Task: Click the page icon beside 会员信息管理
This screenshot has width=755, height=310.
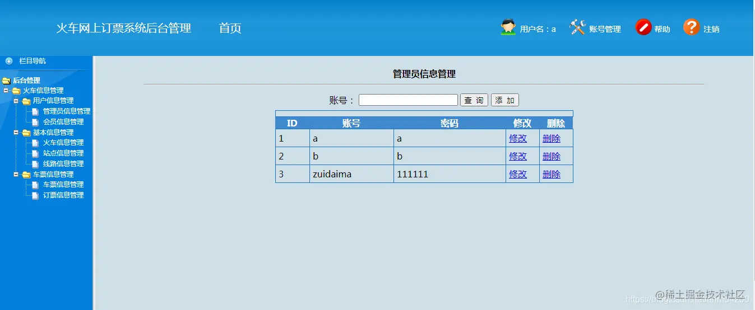Action: coord(35,122)
